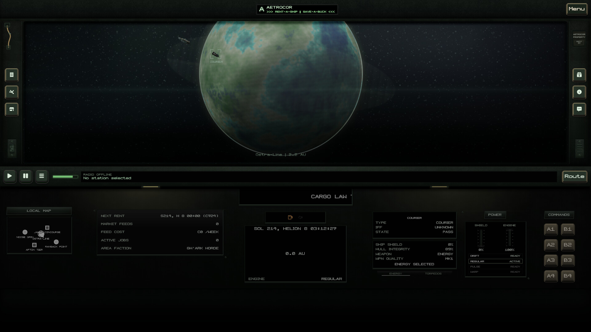
Task: Click the Ransack Point map marker
Action: (56, 242)
